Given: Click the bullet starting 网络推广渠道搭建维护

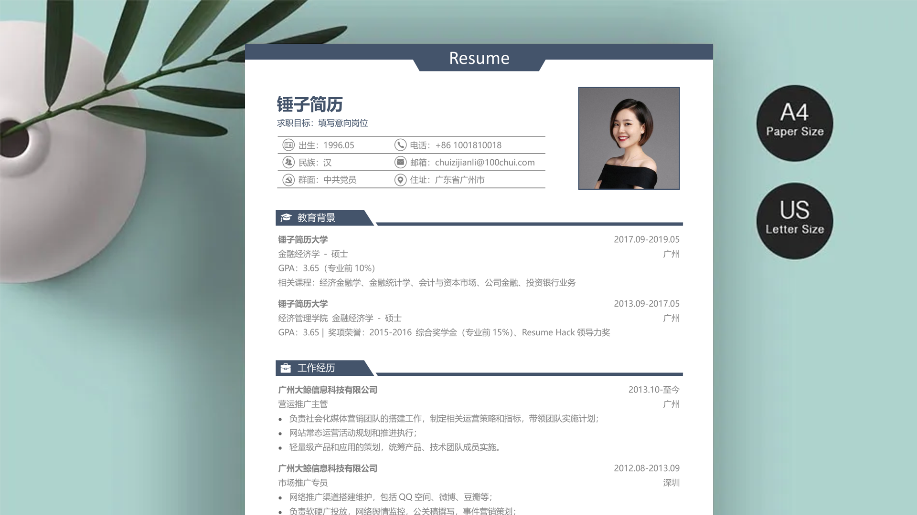Looking at the screenshot, I should click(x=391, y=497).
